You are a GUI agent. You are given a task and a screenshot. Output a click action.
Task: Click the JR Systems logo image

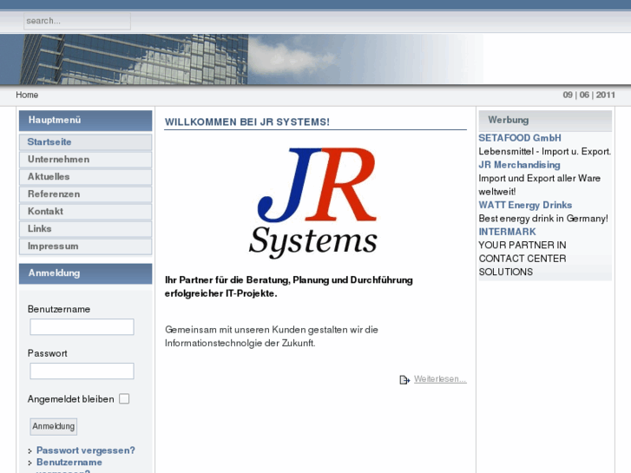point(313,202)
